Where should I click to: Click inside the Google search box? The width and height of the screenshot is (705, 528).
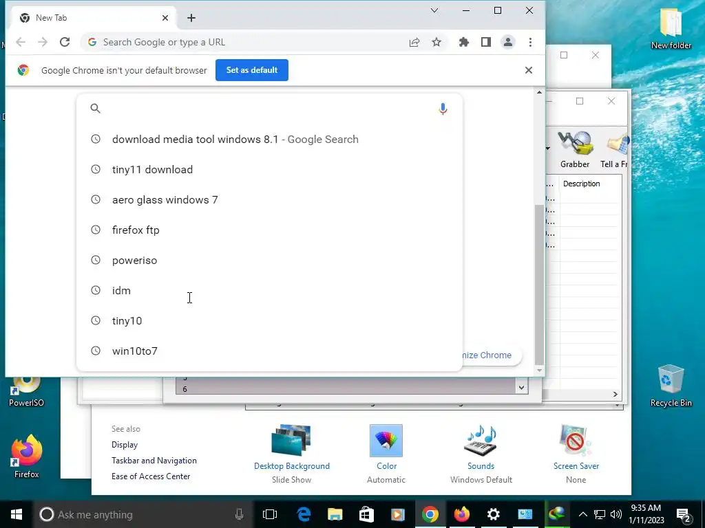pos(269,108)
